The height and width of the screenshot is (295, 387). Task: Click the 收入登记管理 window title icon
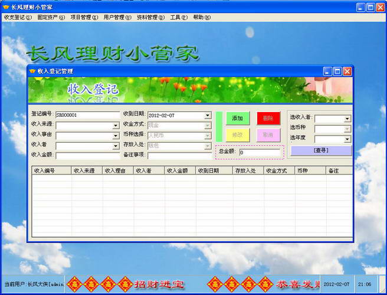tap(32, 71)
